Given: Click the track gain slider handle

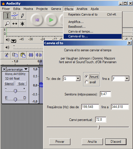Looking at the screenshot, I should [15, 91].
